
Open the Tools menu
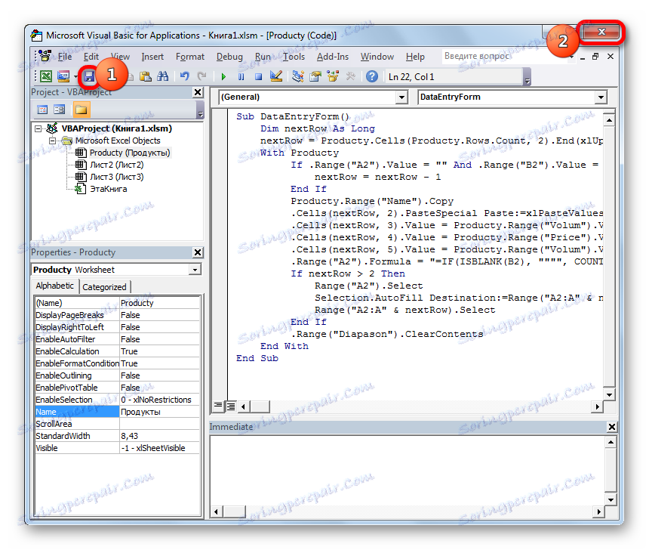click(x=294, y=57)
